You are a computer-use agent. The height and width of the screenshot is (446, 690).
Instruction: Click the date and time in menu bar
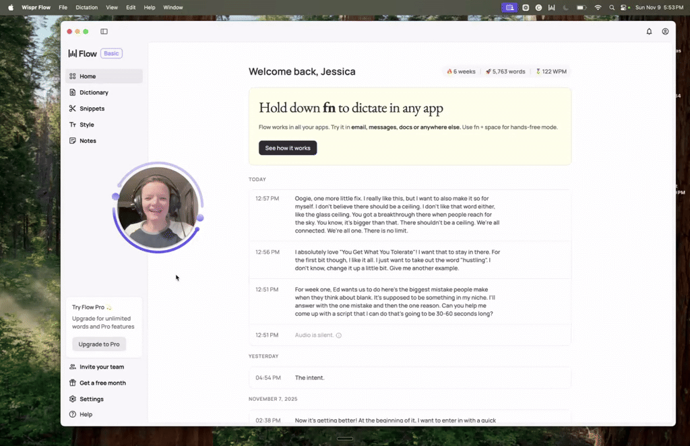(659, 7)
